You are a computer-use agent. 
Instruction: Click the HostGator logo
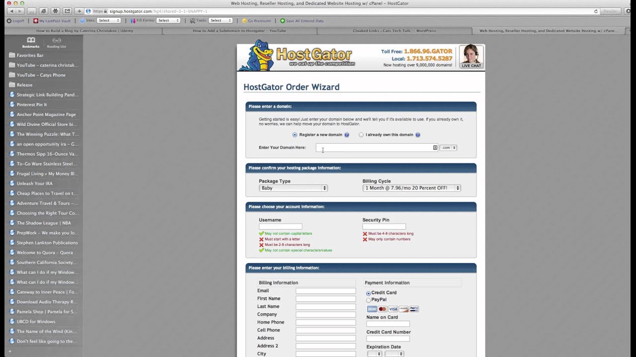tap(297, 57)
